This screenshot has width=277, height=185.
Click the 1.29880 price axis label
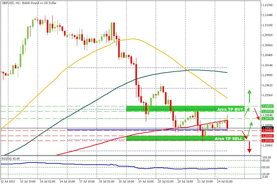click(267, 75)
